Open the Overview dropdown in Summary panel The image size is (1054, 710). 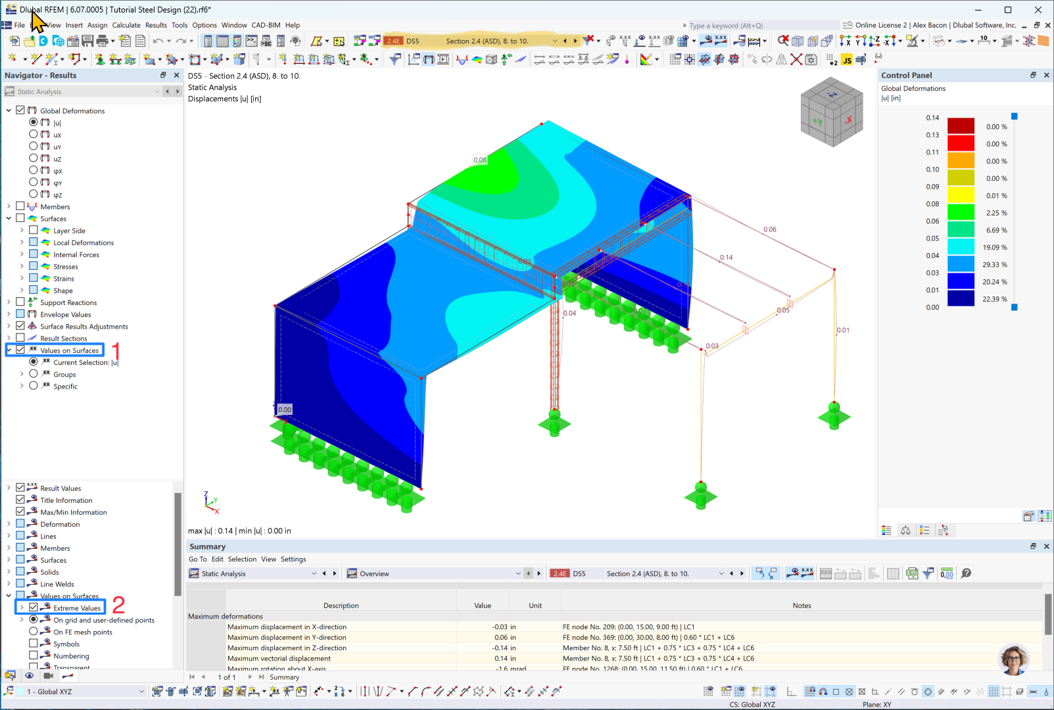click(x=519, y=573)
